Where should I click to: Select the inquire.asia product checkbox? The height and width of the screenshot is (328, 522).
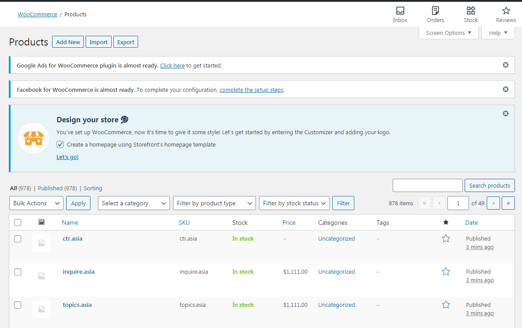coord(18,272)
